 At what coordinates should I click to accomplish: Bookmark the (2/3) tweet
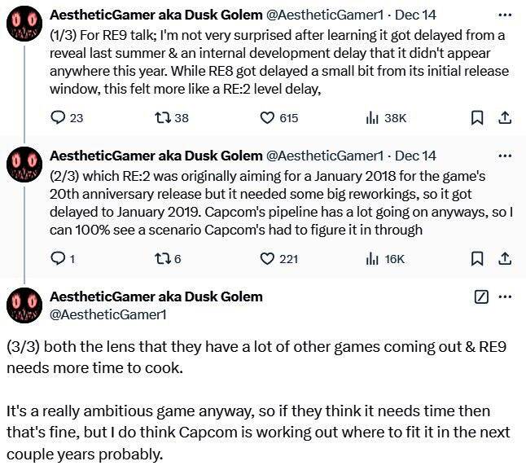[478, 259]
